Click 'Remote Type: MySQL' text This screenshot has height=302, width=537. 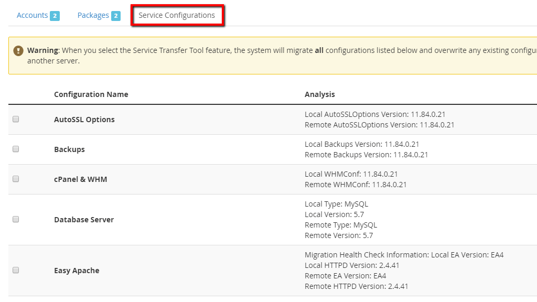click(341, 225)
